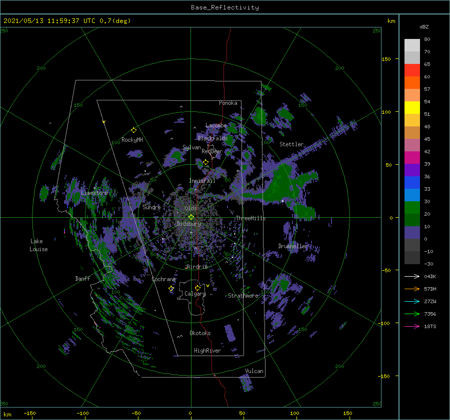Pick the dark orange 57–60 dBZ swatch
The width and height of the screenshot is (450, 420).
[x=412, y=83]
